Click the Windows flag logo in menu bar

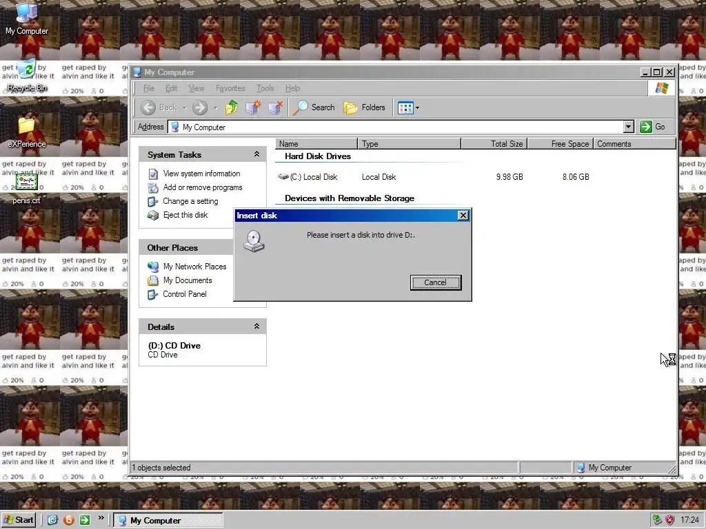pyautogui.click(x=661, y=88)
